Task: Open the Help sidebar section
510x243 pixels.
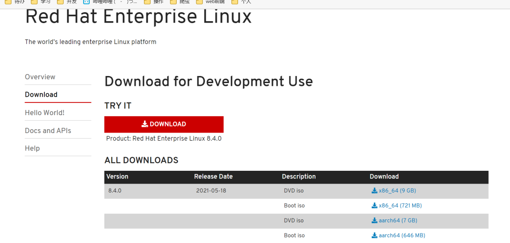Action: click(32, 149)
